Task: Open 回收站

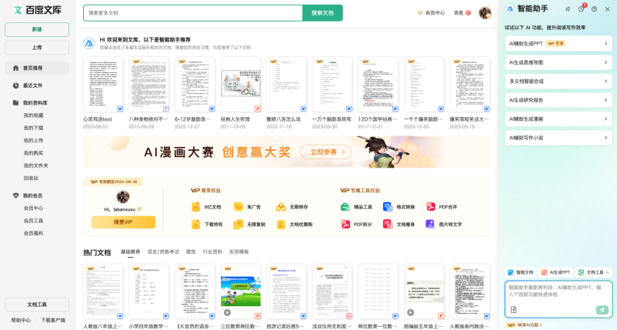Action: click(x=31, y=178)
